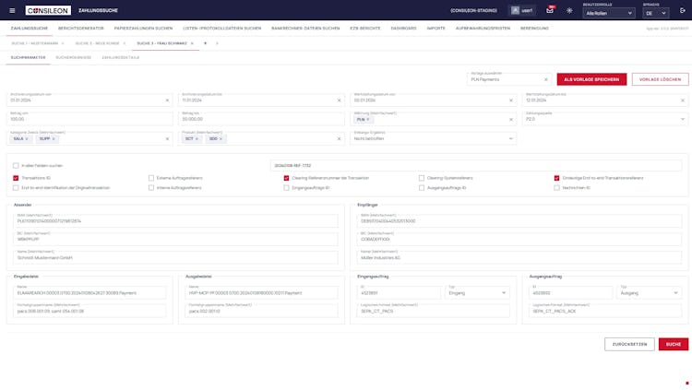Image resolution: width=692 pixels, height=390 pixels.
Task: Open the Ausgangsauftrag Typ dropdown
Action: pyautogui.click(x=650, y=291)
